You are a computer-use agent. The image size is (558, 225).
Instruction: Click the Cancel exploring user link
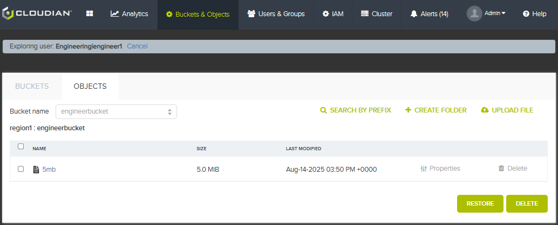[137, 46]
